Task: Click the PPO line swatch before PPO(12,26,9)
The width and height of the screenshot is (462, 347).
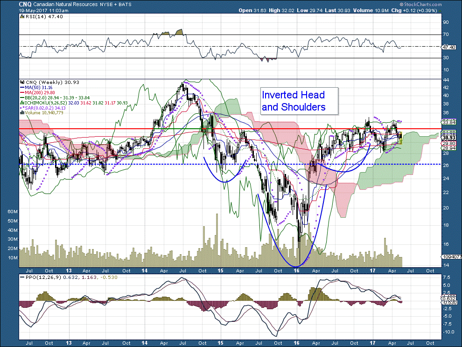Action: 22,278
